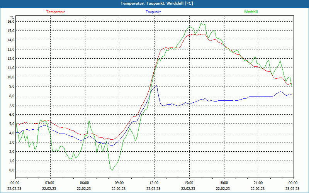
Task: Click the blue Taupunkt legend label
Action: click(153, 12)
